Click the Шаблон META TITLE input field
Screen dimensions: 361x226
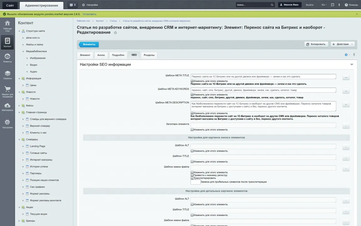click(263, 77)
